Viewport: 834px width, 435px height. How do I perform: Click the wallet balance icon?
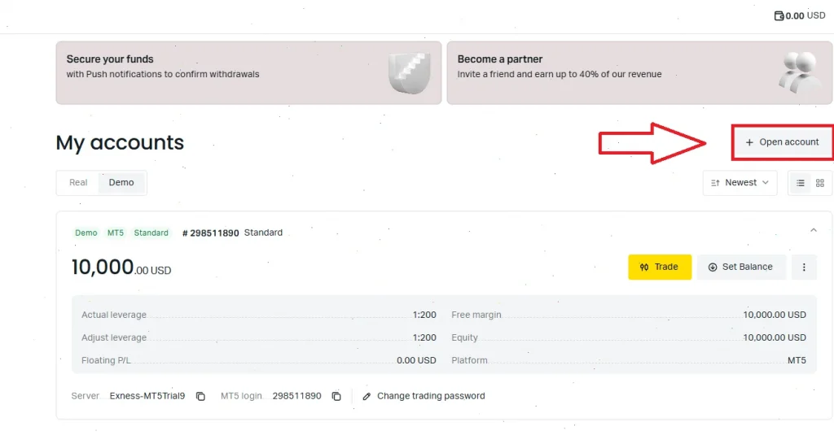779,16
